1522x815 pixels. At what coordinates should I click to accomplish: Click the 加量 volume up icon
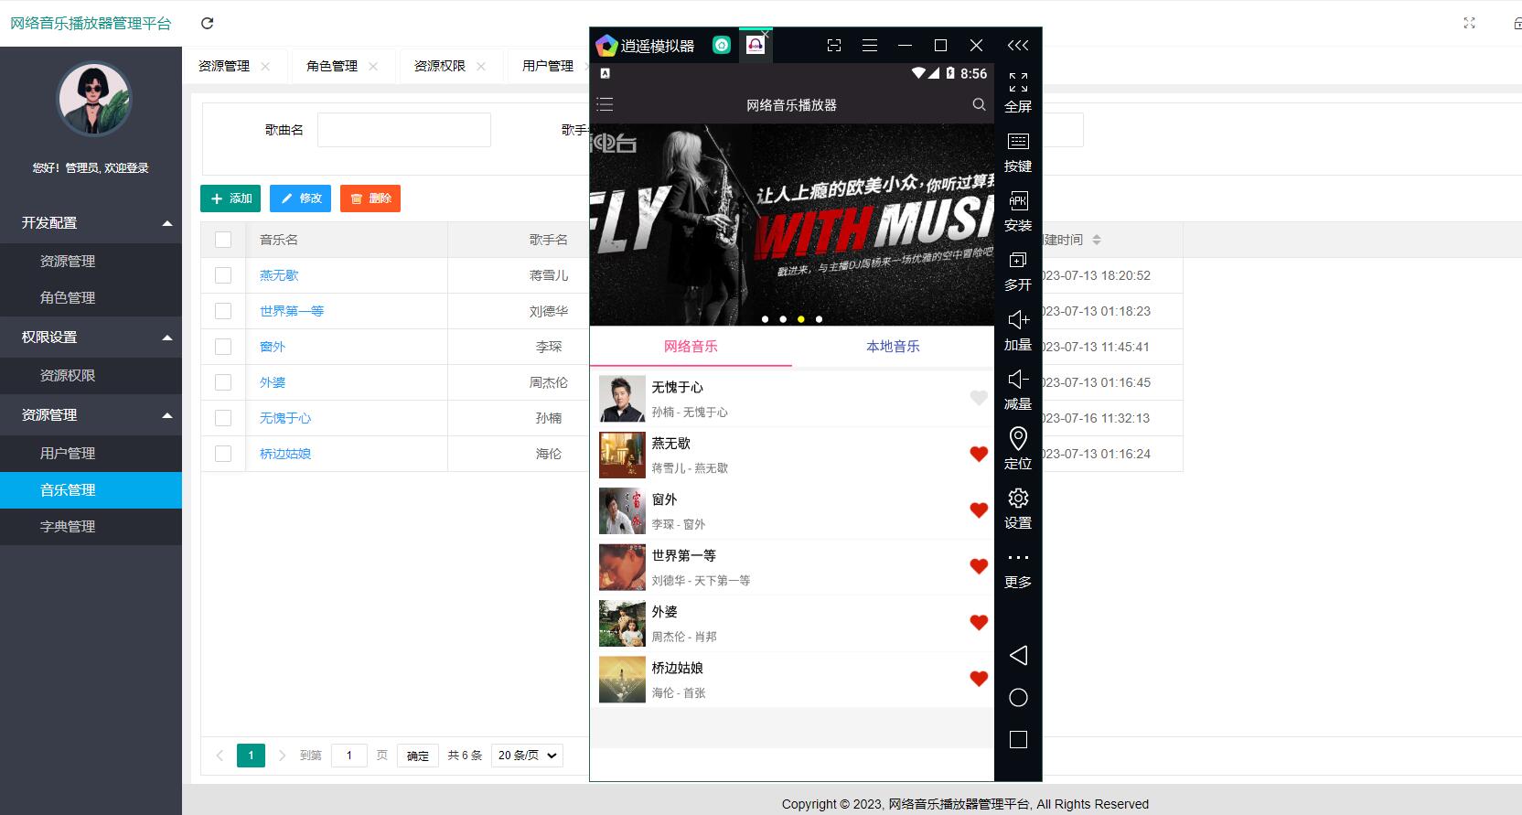coord(1018,319)
